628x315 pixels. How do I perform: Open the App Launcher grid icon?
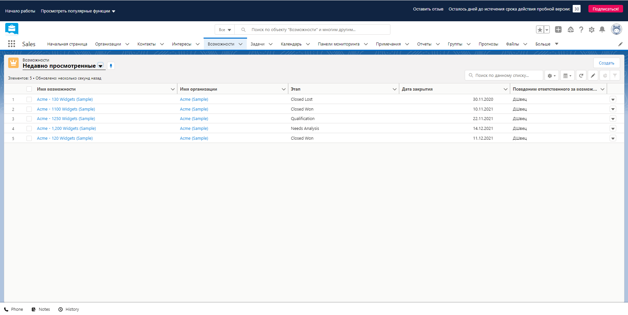(11, 44)
